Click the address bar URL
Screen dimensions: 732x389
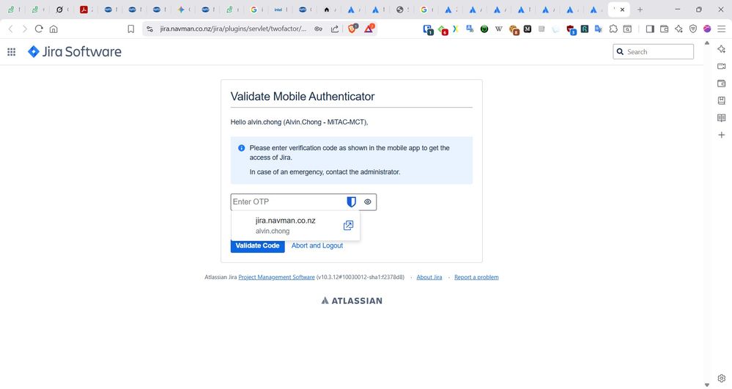[x=233, y=29]
